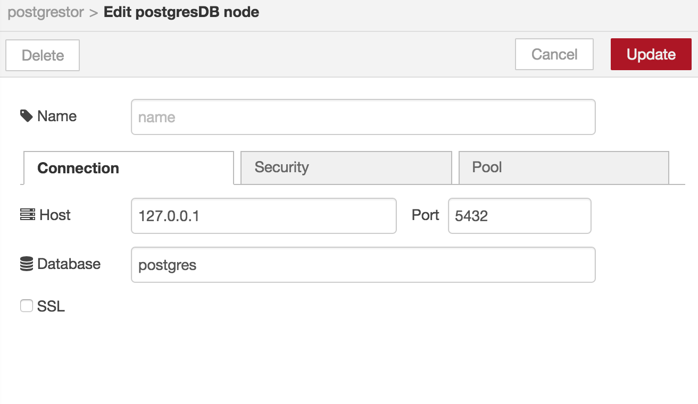698x404 pixels.
Task: Focus the Name input field
Action: [x=363, y=117]
